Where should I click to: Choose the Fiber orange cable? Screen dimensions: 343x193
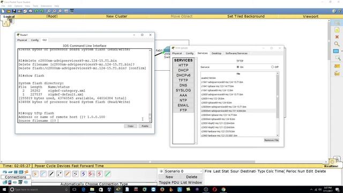[68, 174]
